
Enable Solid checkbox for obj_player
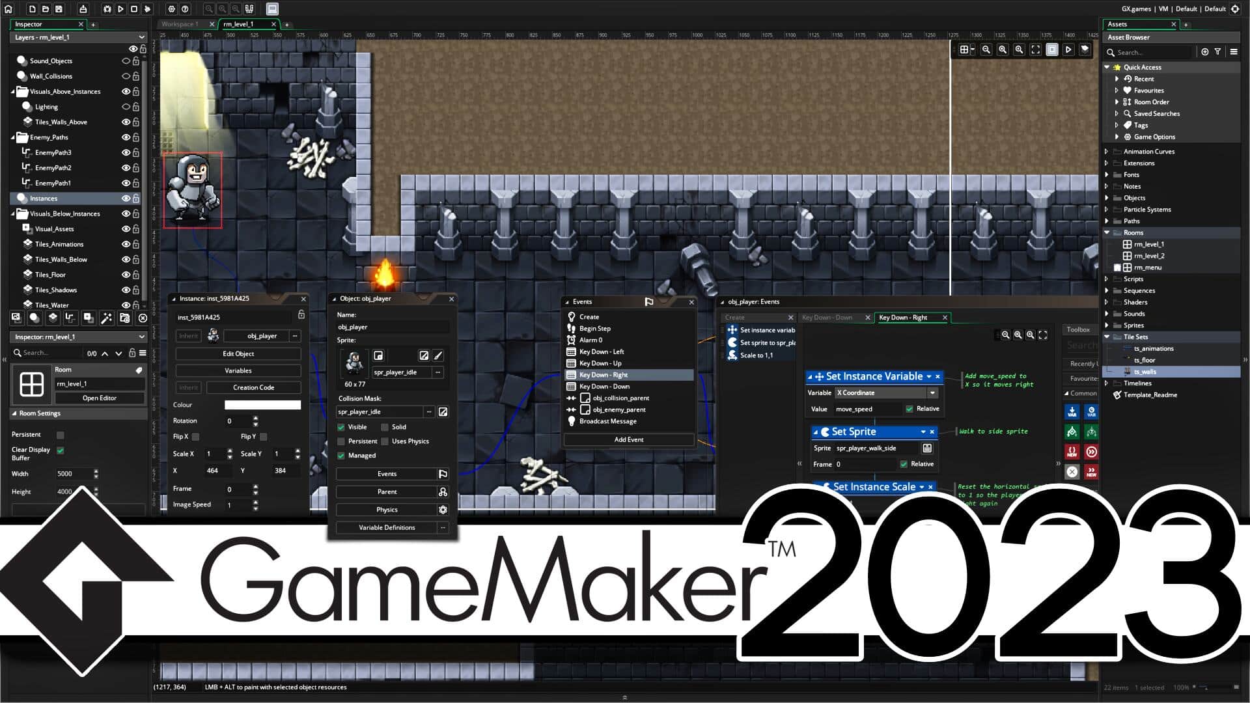[x=385, y=426]
